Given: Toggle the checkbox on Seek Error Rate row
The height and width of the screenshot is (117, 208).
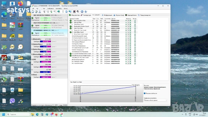Looking at the screenshot, I should (135, 28).
